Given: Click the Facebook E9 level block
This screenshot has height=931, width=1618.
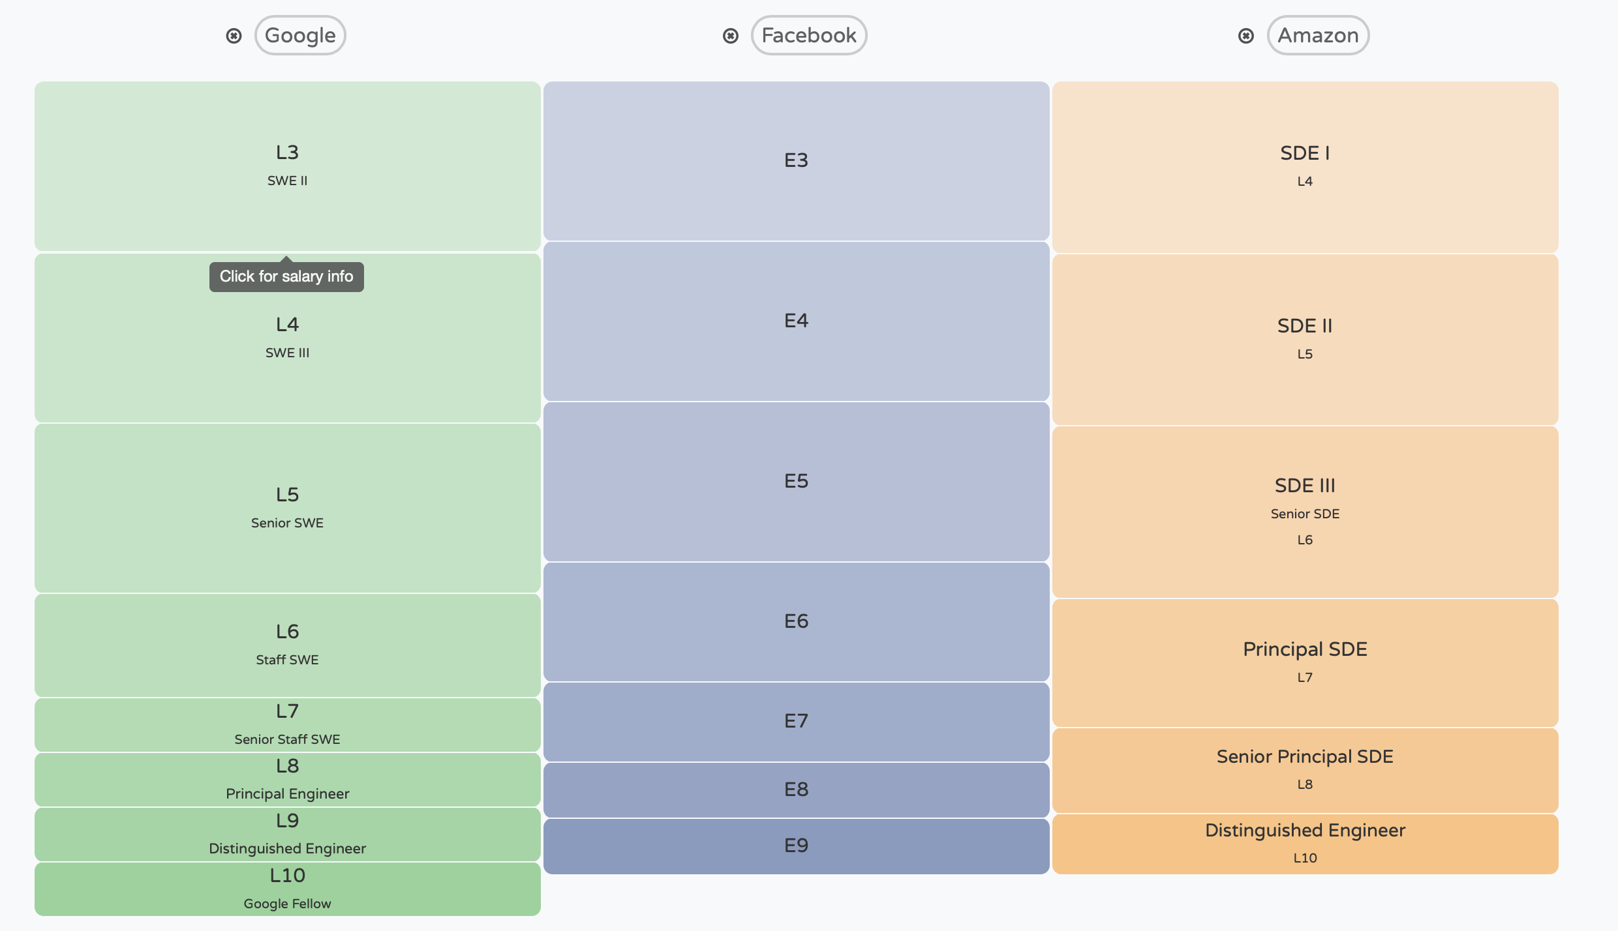Looking at the screenshot, I should coord(796,846).
